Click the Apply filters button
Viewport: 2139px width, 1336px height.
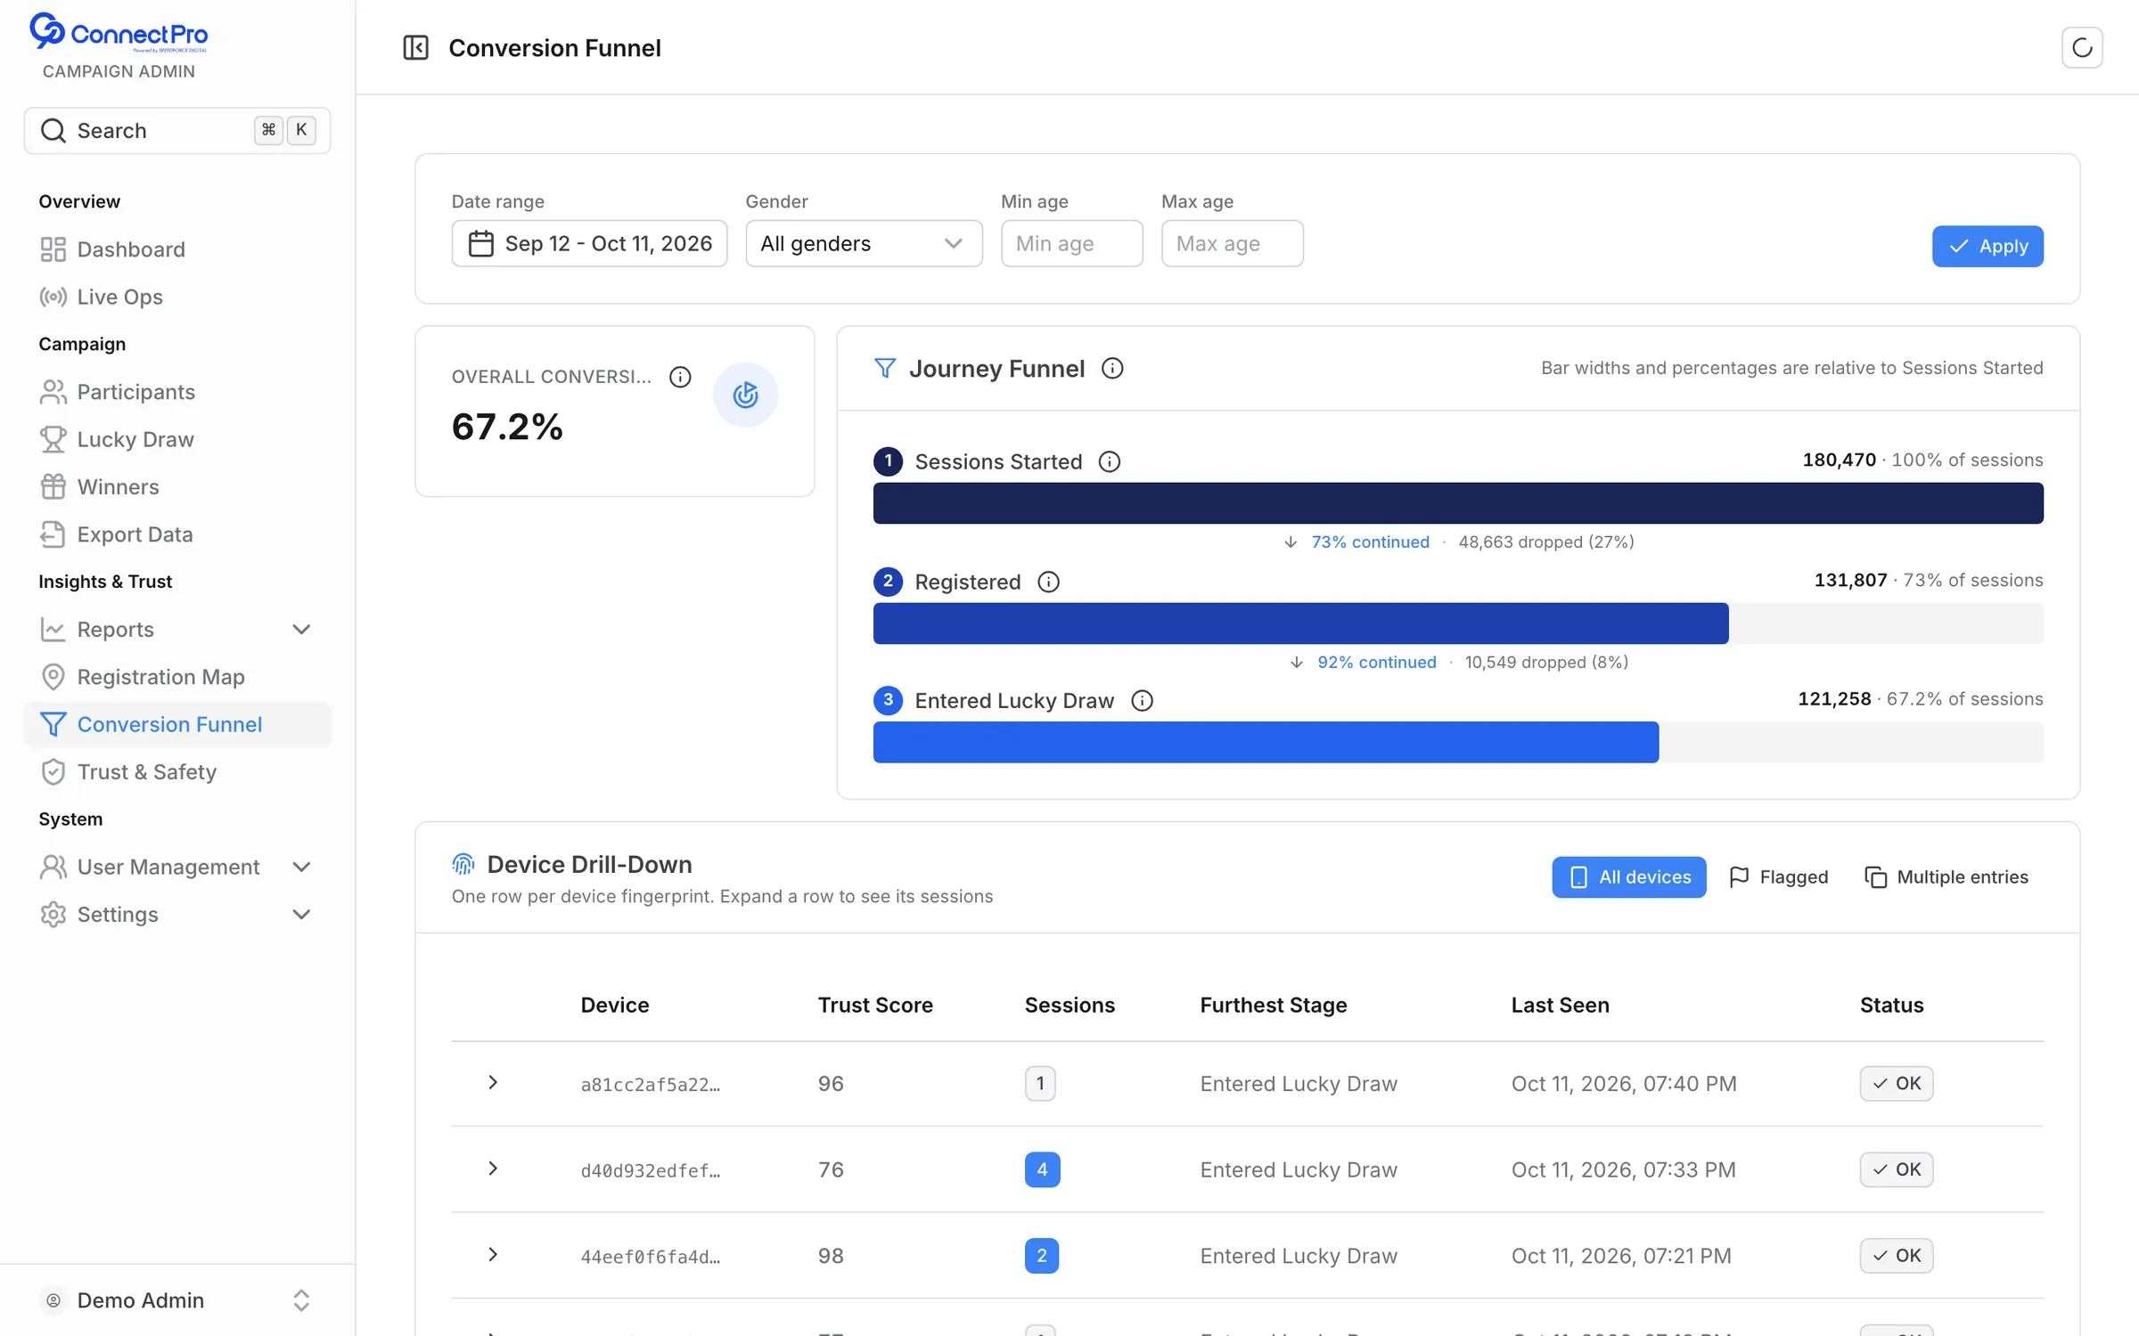(x=1987, y=247)
